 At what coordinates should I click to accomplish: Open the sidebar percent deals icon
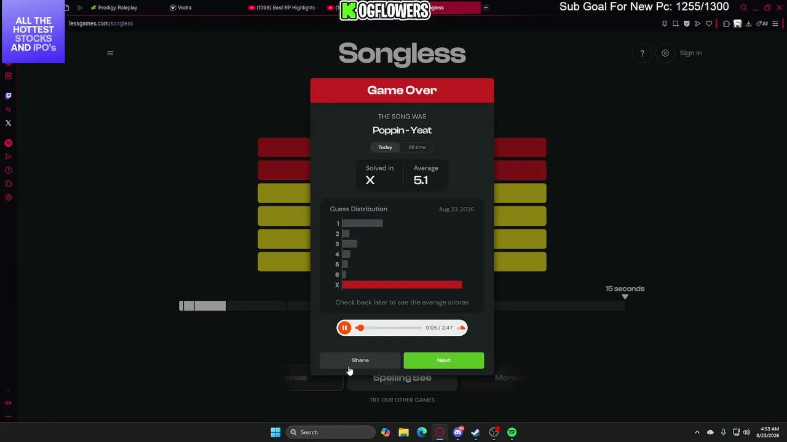tap(8, 109)
